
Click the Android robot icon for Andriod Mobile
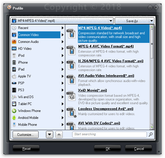tap(14, 118)
